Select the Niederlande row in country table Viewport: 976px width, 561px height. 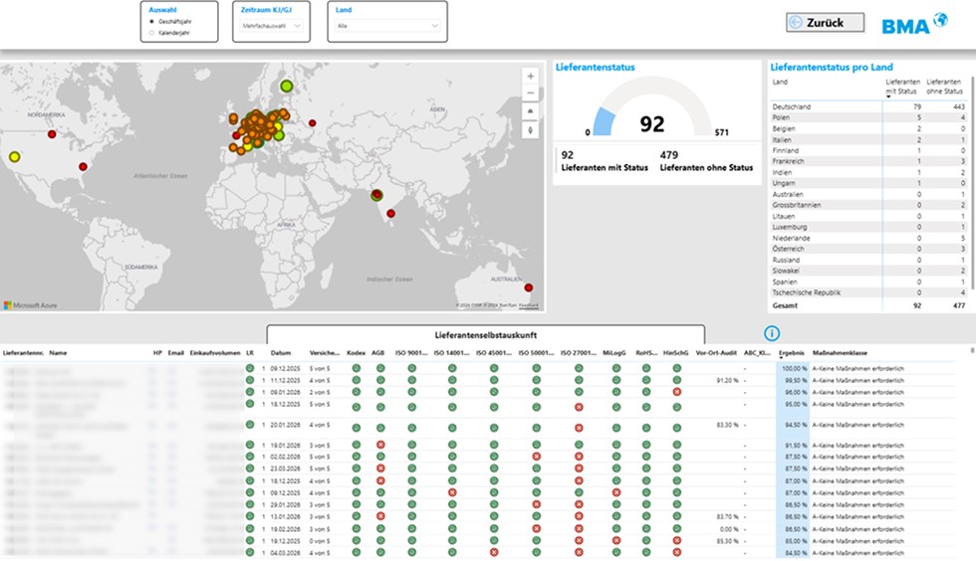tap(868, 238)
